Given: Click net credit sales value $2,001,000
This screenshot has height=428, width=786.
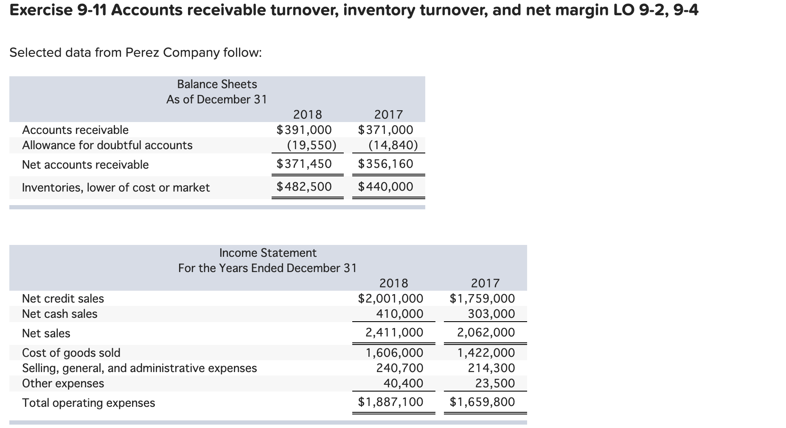Looking at the screenshot, I should (x=390, y=298).
